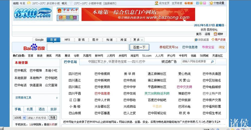251x130 pixels.
Task: Open the 运程 link
Action: coord(207,34)
